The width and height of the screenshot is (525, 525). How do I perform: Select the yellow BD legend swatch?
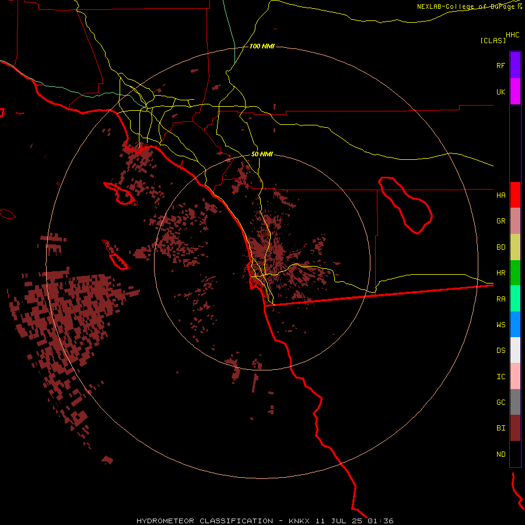[515, 247]
